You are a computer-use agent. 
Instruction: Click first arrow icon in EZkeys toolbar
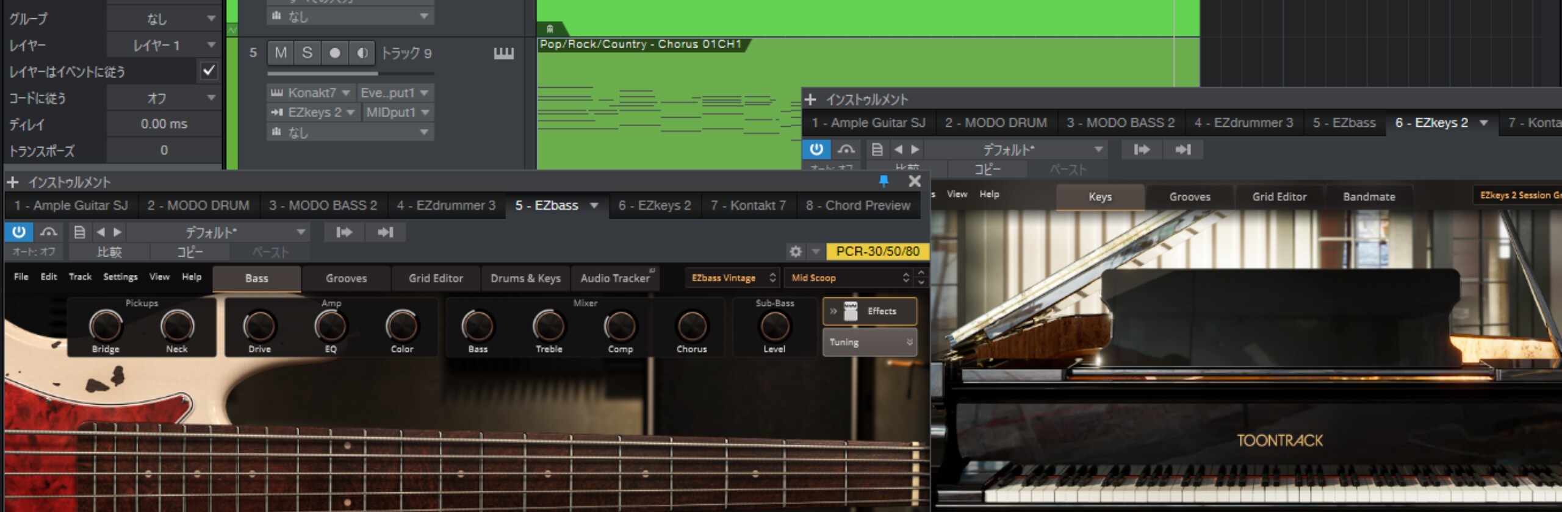(1142, 149)
